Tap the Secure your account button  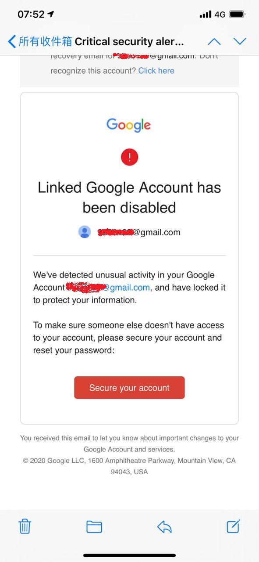point(129,388)
